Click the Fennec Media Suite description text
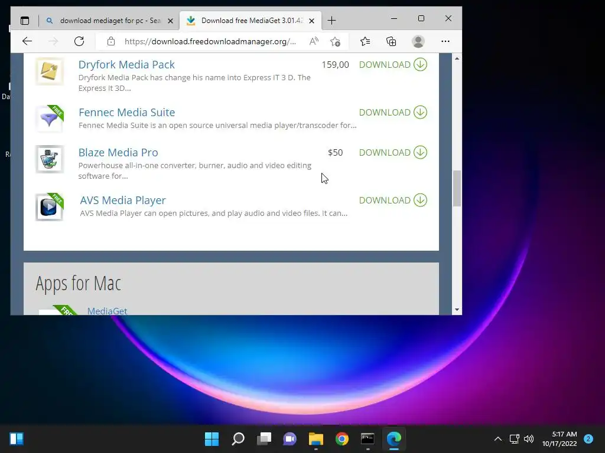Viewport: 605px width, 453px height. 217,125
